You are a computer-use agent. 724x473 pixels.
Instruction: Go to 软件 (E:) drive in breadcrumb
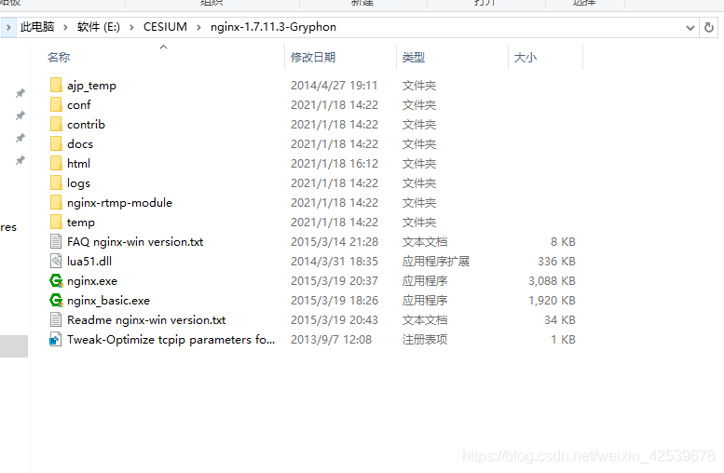99,27
